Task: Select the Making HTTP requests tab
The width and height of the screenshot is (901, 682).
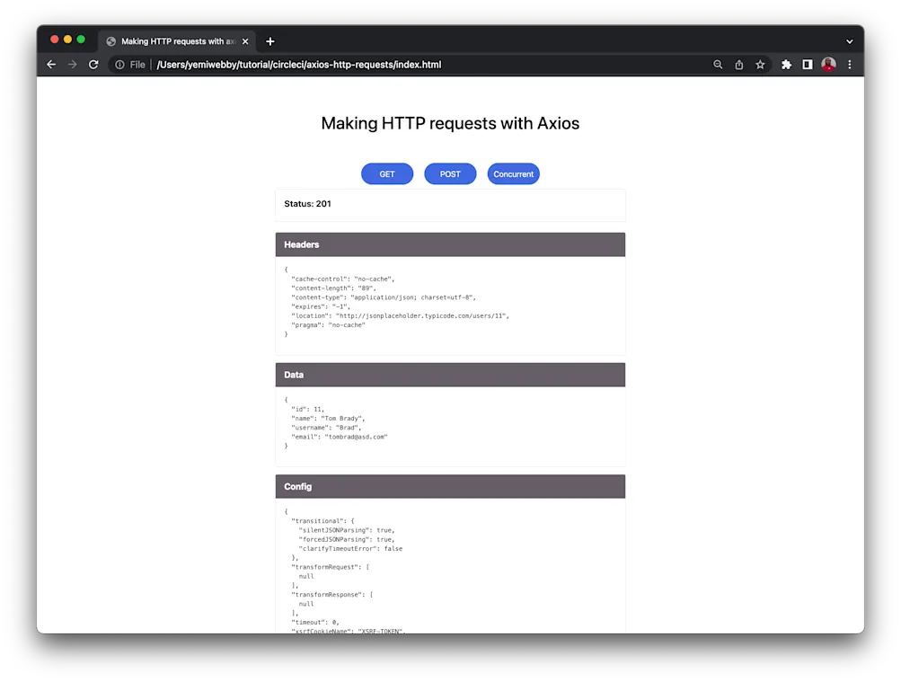Action: pyautogui.click(x=177, y=41)
